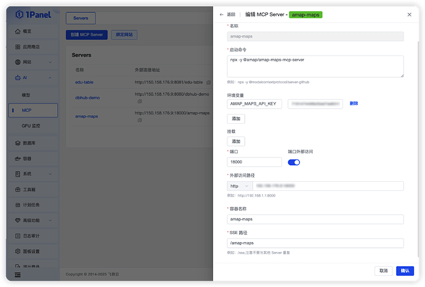
Task: Click the 1Panel logo
Action: click(x=33, y=15)
